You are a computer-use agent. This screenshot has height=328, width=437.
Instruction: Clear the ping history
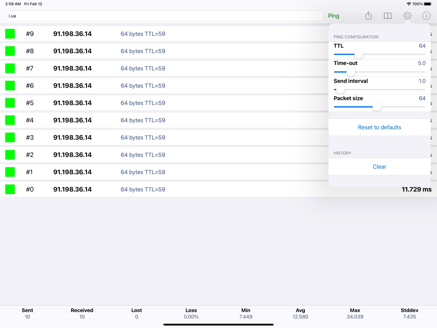click(379, 167)
